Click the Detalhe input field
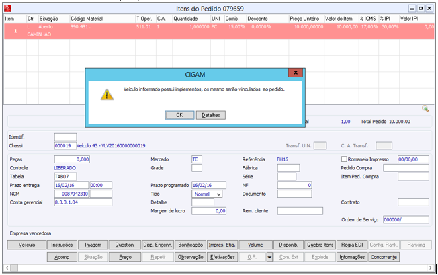Screen dimensions: 438x275 (x=203, y=202)
